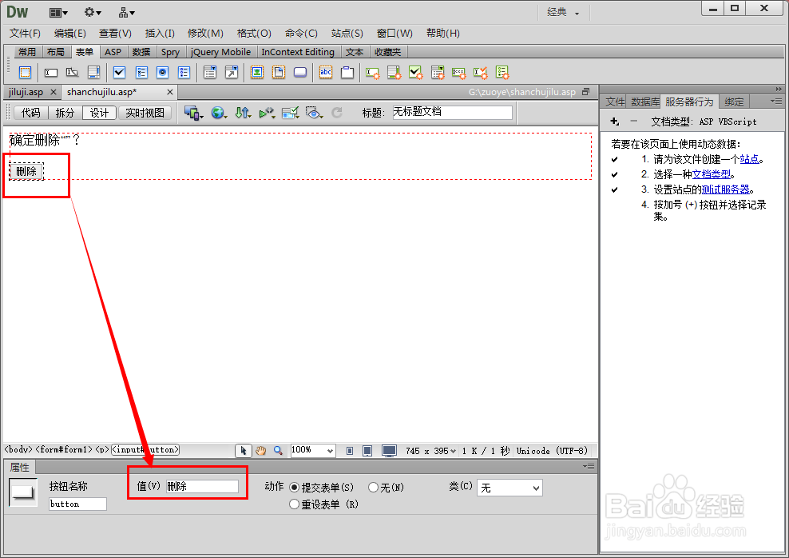Switch to the jQuery Mobile insert tab
Image resolution: width=789 pixels, height=558 pixels.
(220, 52)
